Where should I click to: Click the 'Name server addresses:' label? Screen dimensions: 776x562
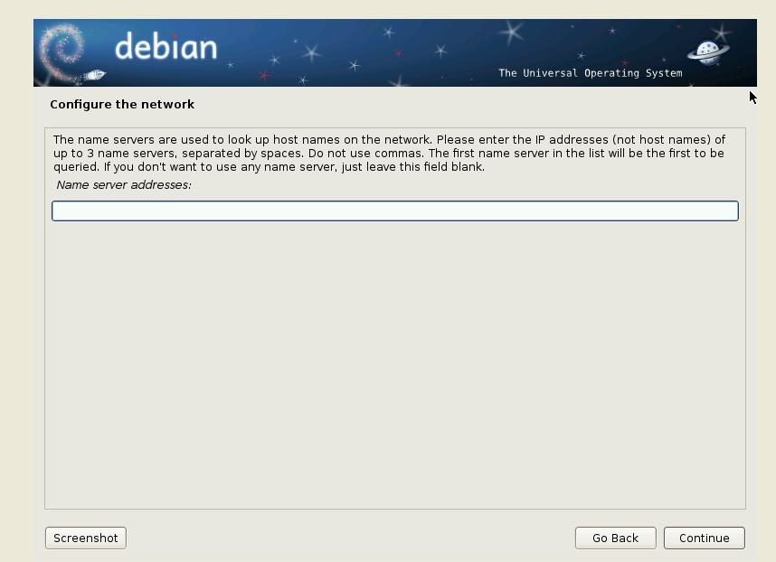tap(124, 185)
